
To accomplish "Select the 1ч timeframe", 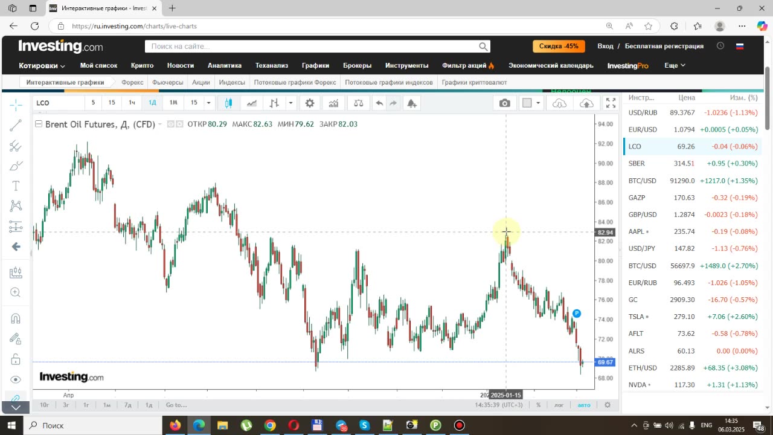I will tap(132, 103).
